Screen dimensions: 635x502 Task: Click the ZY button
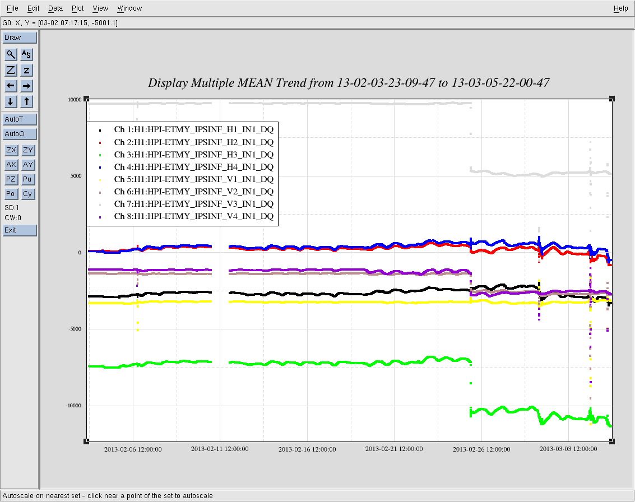(x=27, y=150)
